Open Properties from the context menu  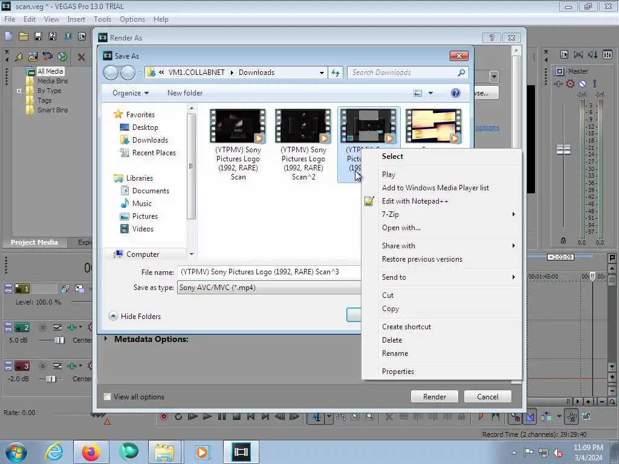442,372
